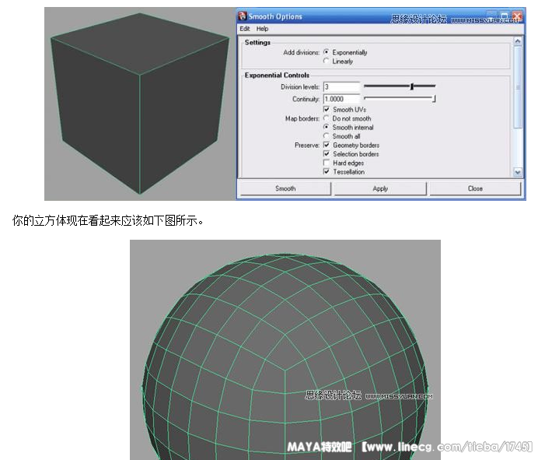Click the Close button in dialog
Viewport: 559px width, 460px height.
[x=475, y=188]
